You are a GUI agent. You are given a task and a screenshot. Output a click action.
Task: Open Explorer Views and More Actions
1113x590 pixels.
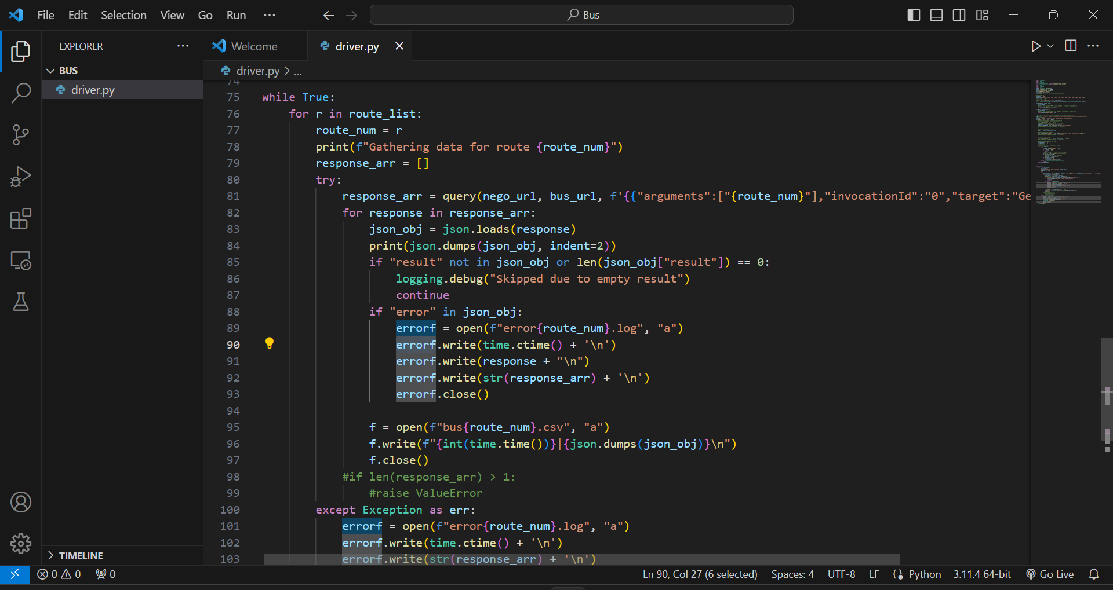point(183,46)
